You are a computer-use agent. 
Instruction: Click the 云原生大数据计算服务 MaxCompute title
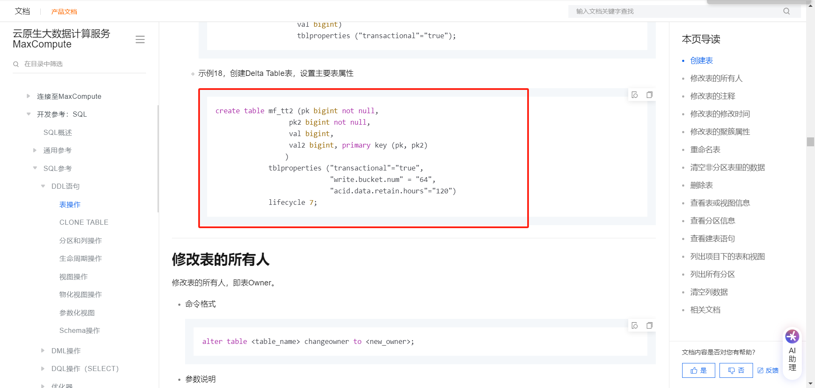tap(62, 39)
